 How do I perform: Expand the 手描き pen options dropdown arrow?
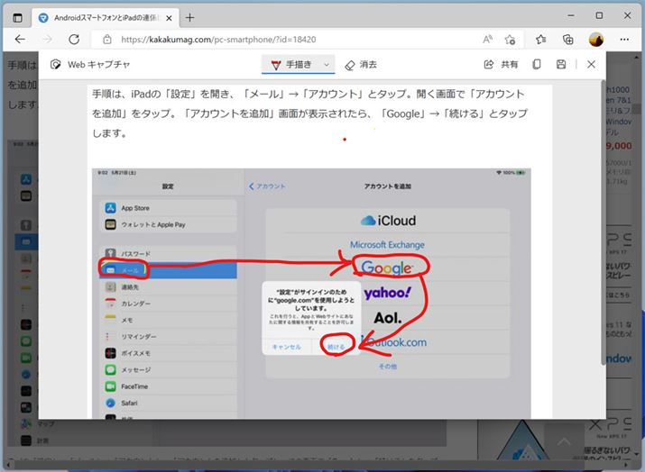327,65
